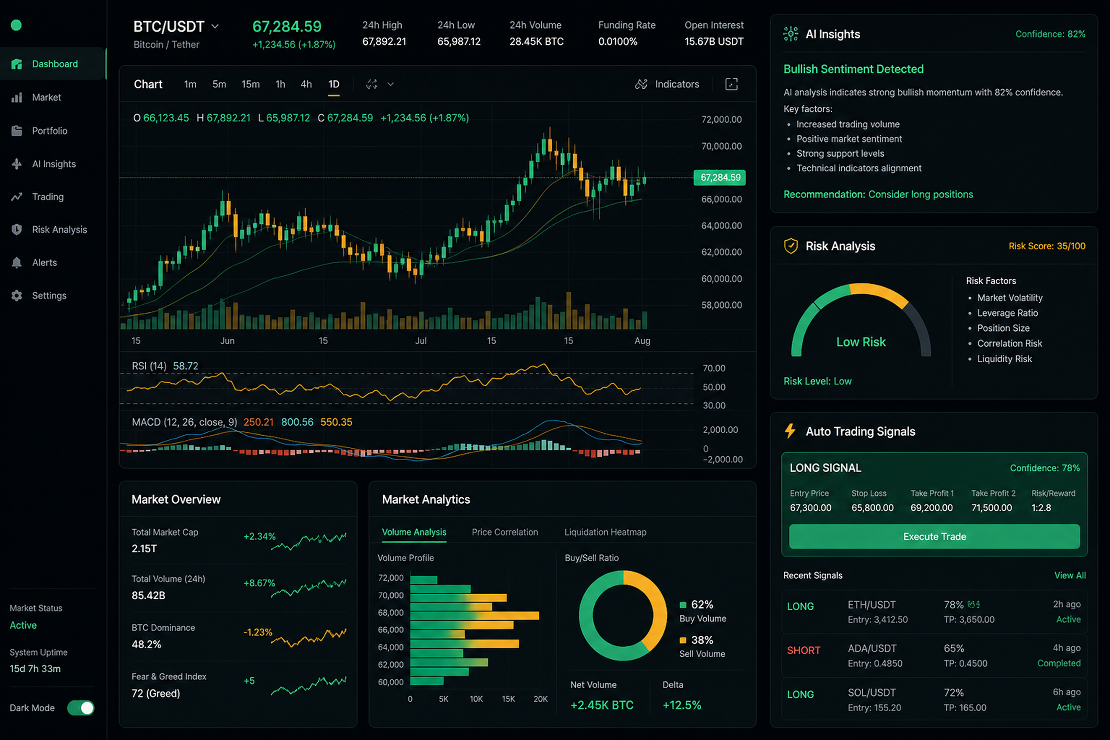The width and height of the screenshot is (1110, 740).
Task: Click the Recommendation: Consider long positions text
Action: pyautogui.click(x=878, y=195)
